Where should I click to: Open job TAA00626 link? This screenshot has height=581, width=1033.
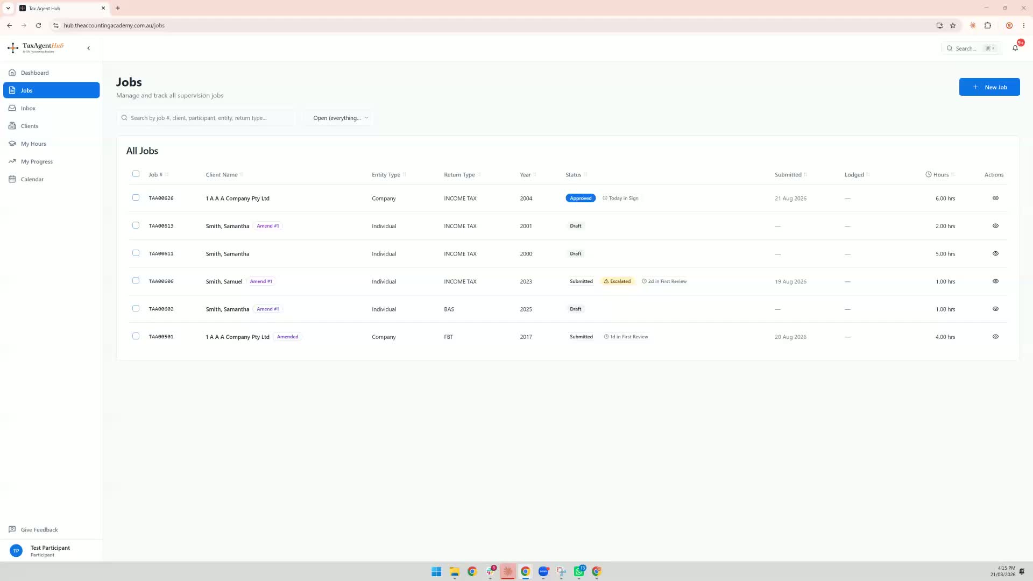161,199
